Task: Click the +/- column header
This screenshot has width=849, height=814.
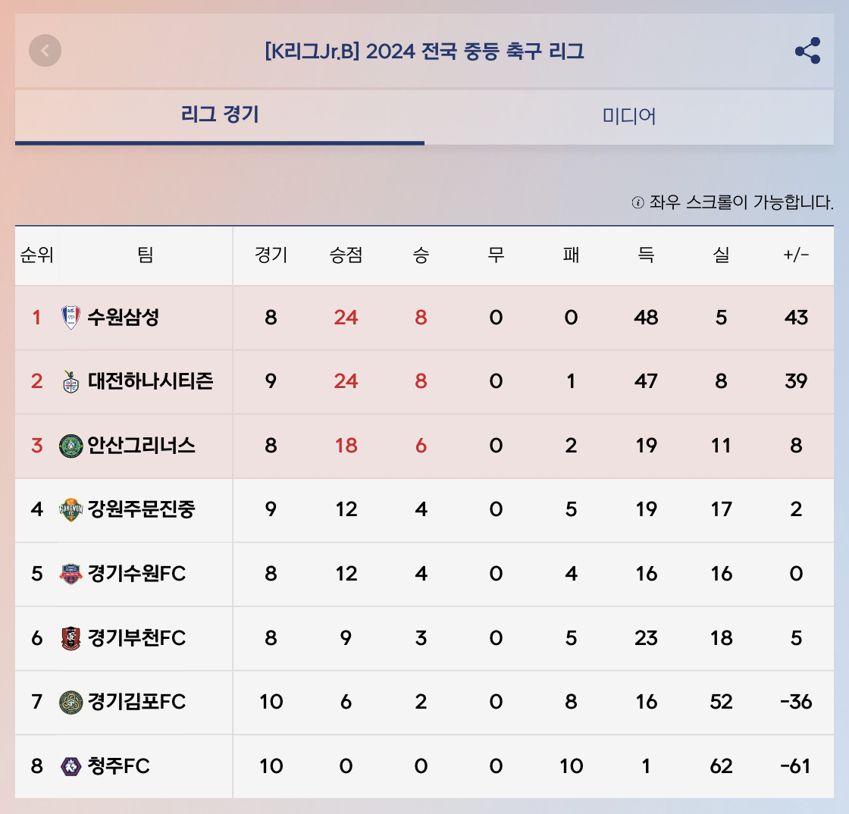Action: [x=796, y=255]
